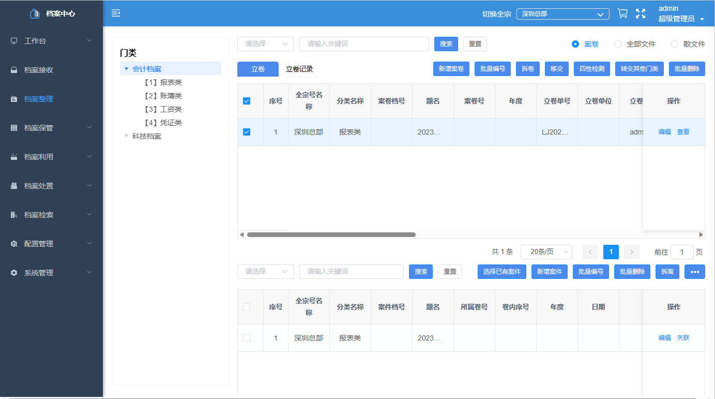Uncheck the header checkbox of the case list
The width and height of the screenshot is (715, 399).
click(246, 101)
